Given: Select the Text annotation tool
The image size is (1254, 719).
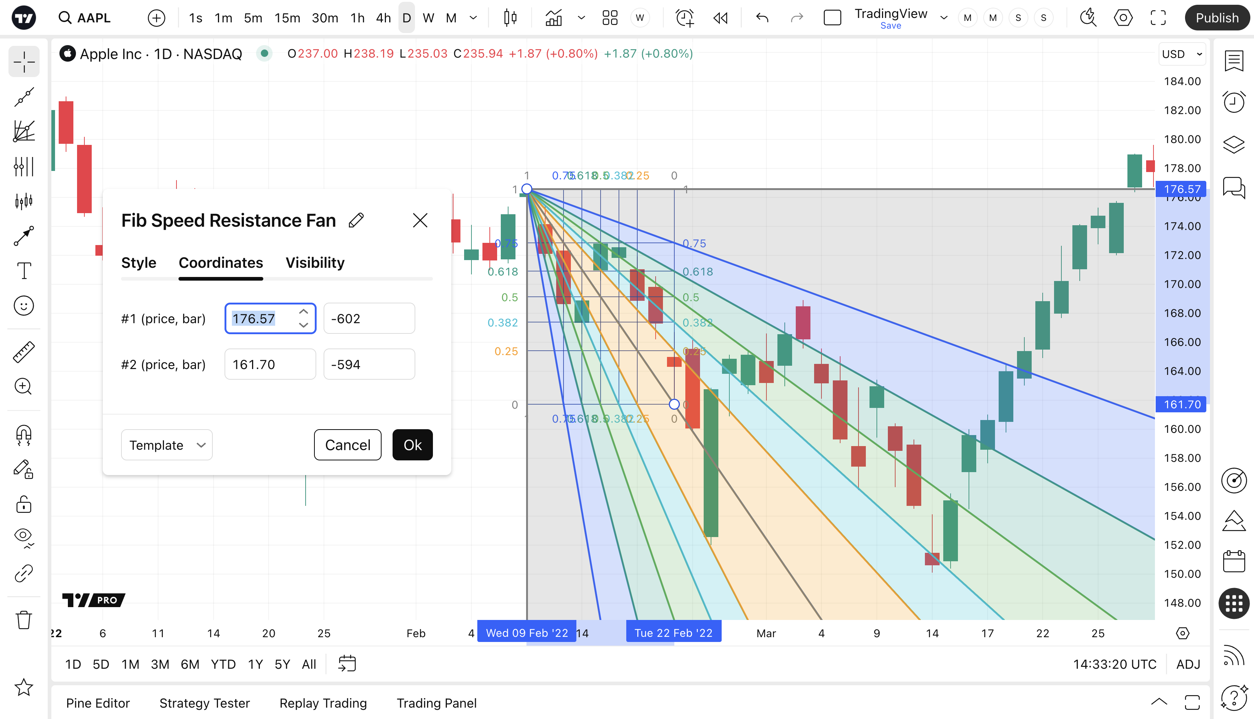Looking at the screenshot, I should pos(24,271).
